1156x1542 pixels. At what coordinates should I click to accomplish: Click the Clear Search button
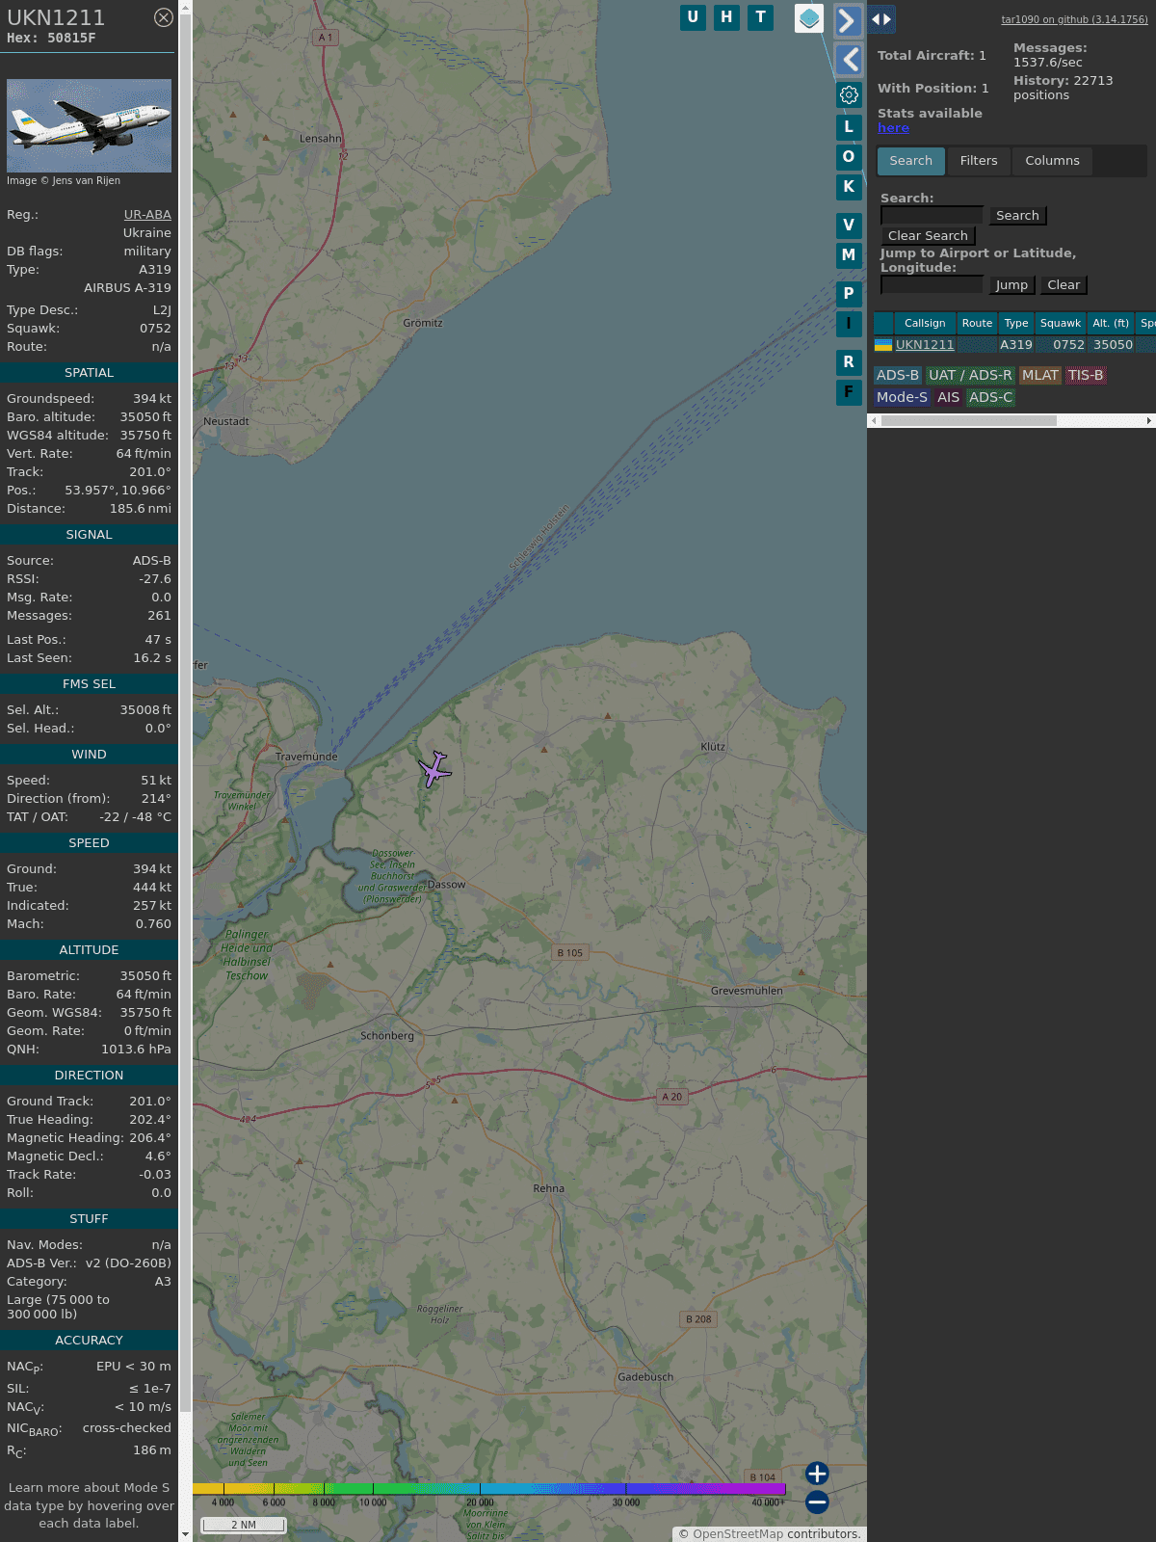pyautogui.click(x=928, y=236)
